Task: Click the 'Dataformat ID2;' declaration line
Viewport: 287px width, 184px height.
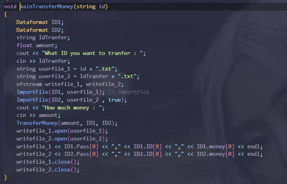Action: coord(40,30)
